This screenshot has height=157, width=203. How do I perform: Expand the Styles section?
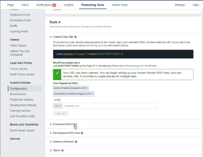51,150
